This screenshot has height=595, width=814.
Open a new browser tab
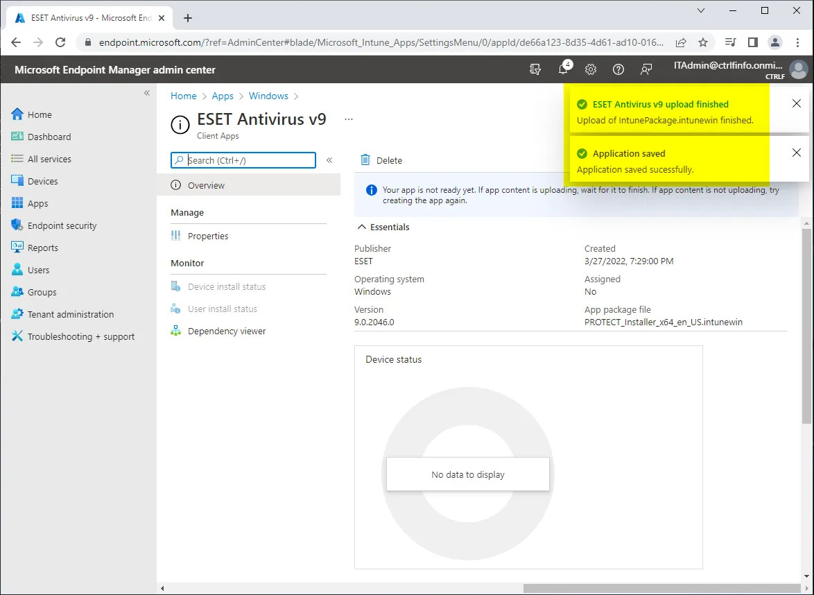pyautogui.click(x=188, y=18)
